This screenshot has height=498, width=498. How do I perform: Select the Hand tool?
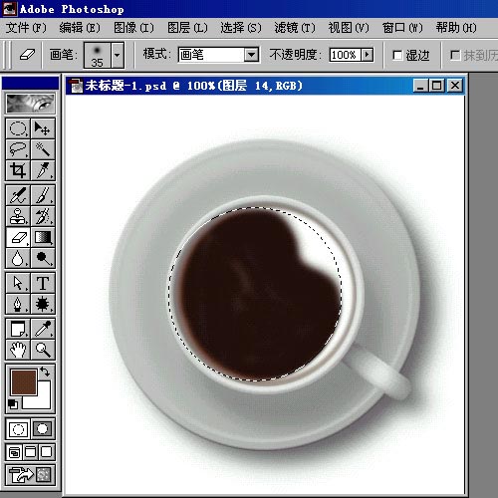[18, 350]
